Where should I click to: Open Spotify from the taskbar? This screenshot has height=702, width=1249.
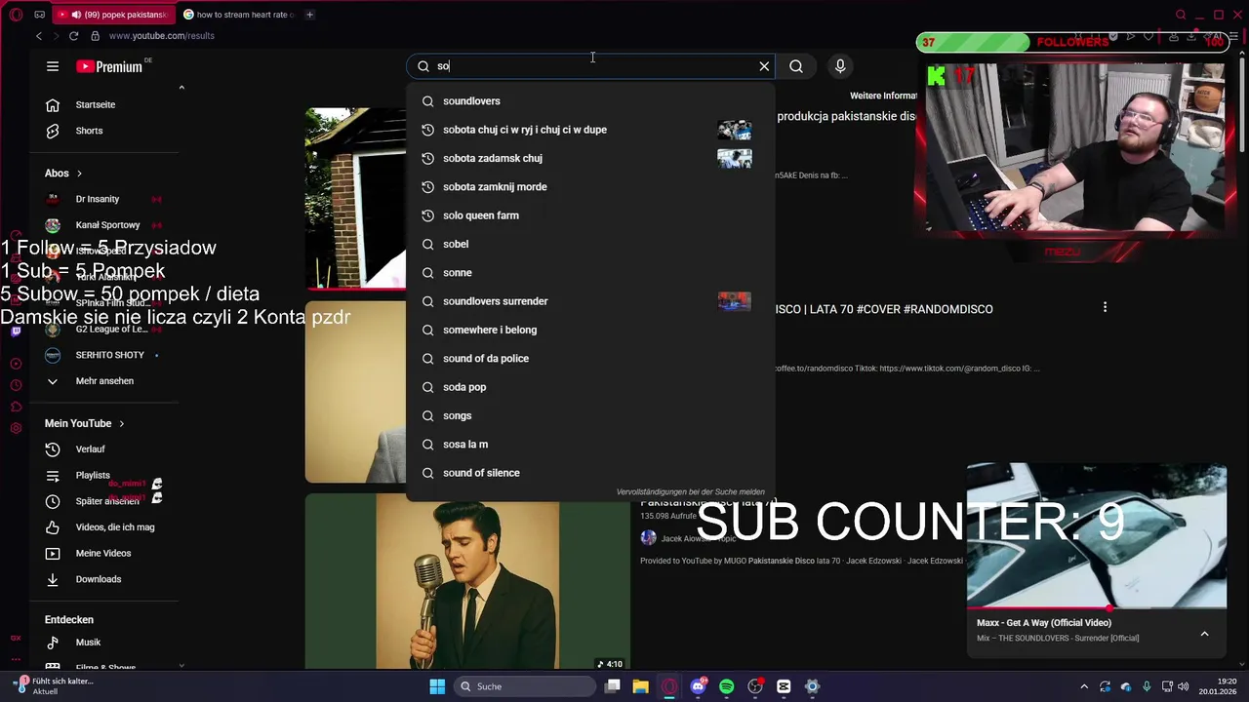[x=726, y=686]
